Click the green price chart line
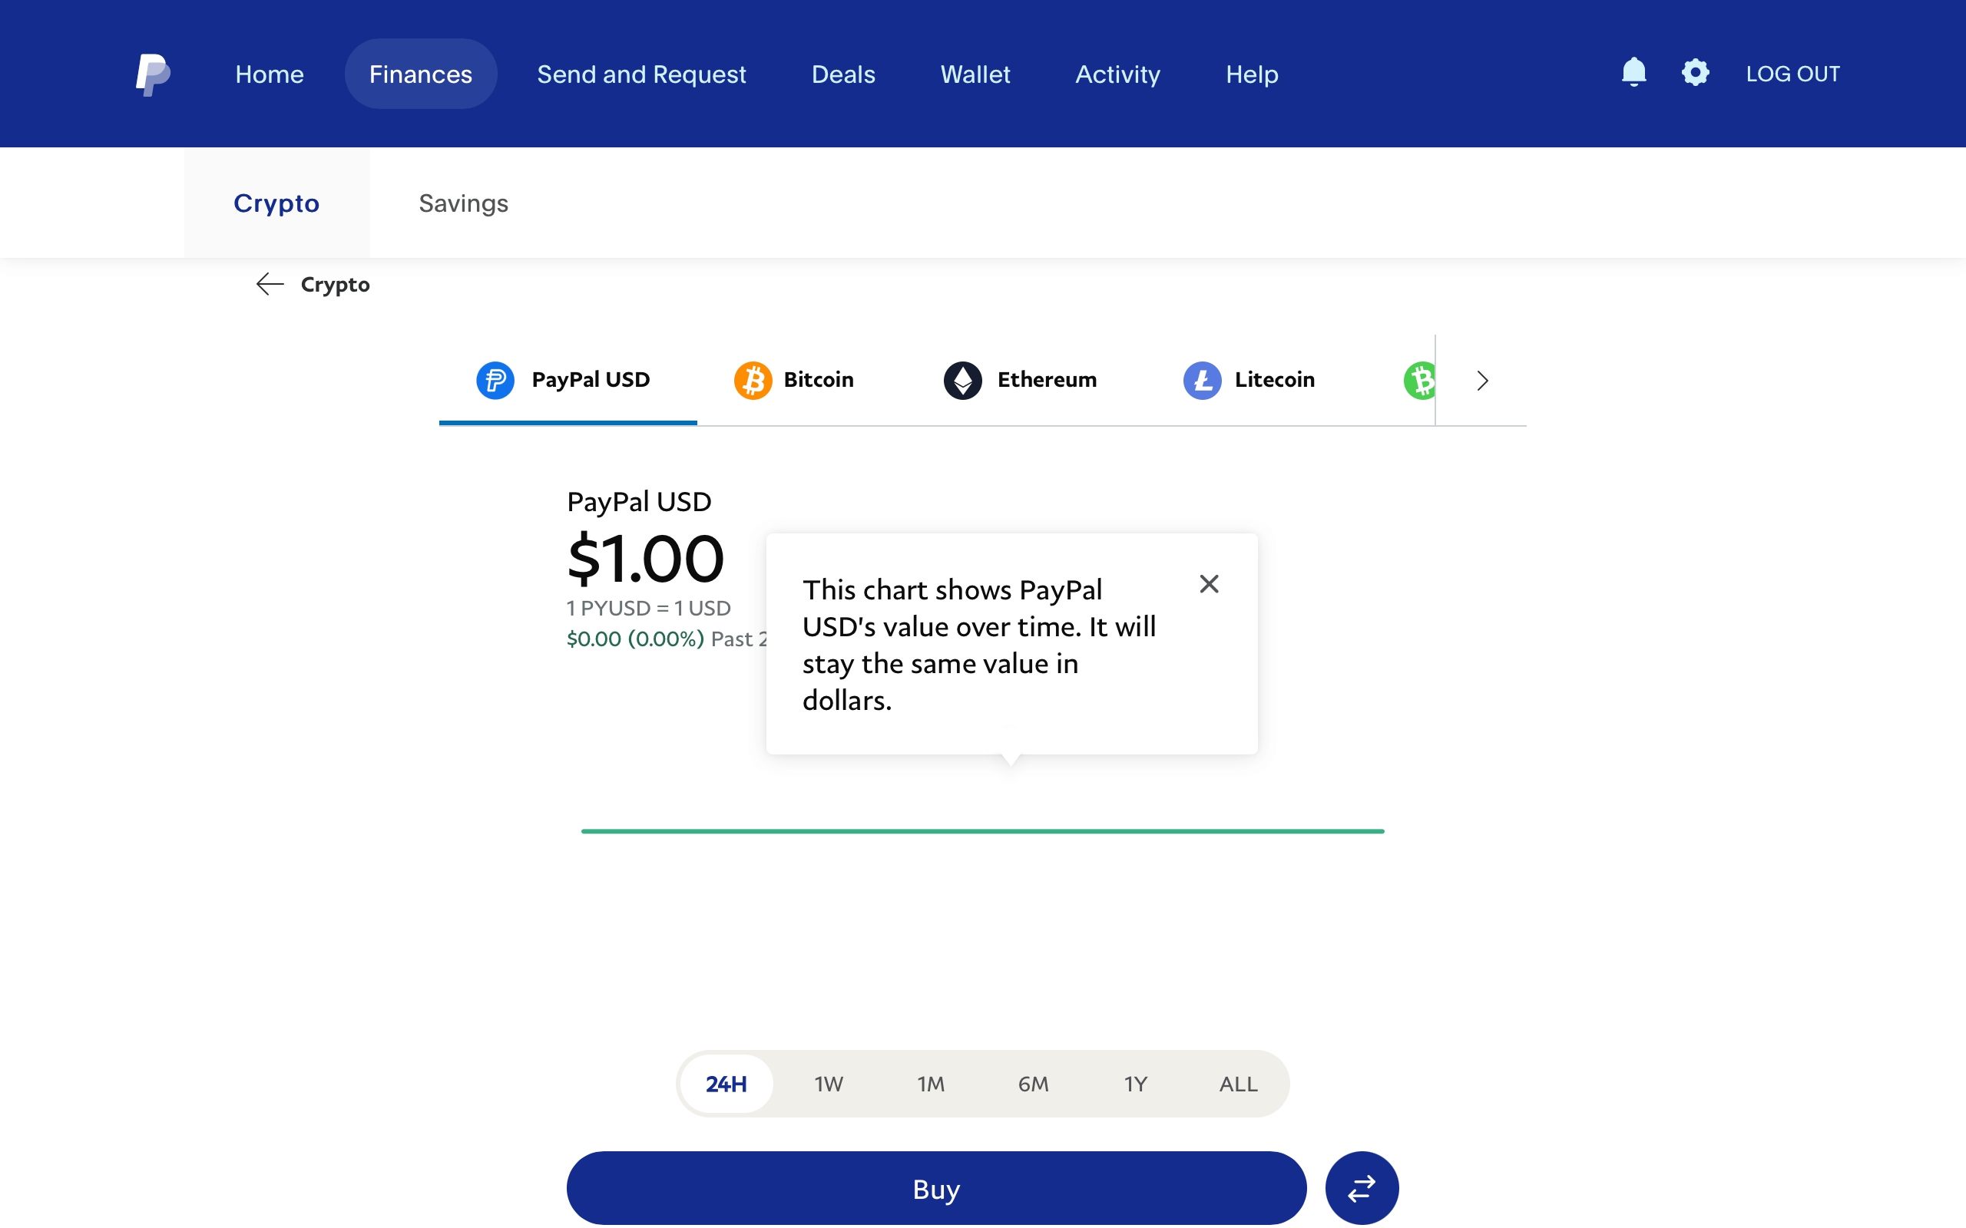This screenshot has width=1966, height=1228. 983,830
